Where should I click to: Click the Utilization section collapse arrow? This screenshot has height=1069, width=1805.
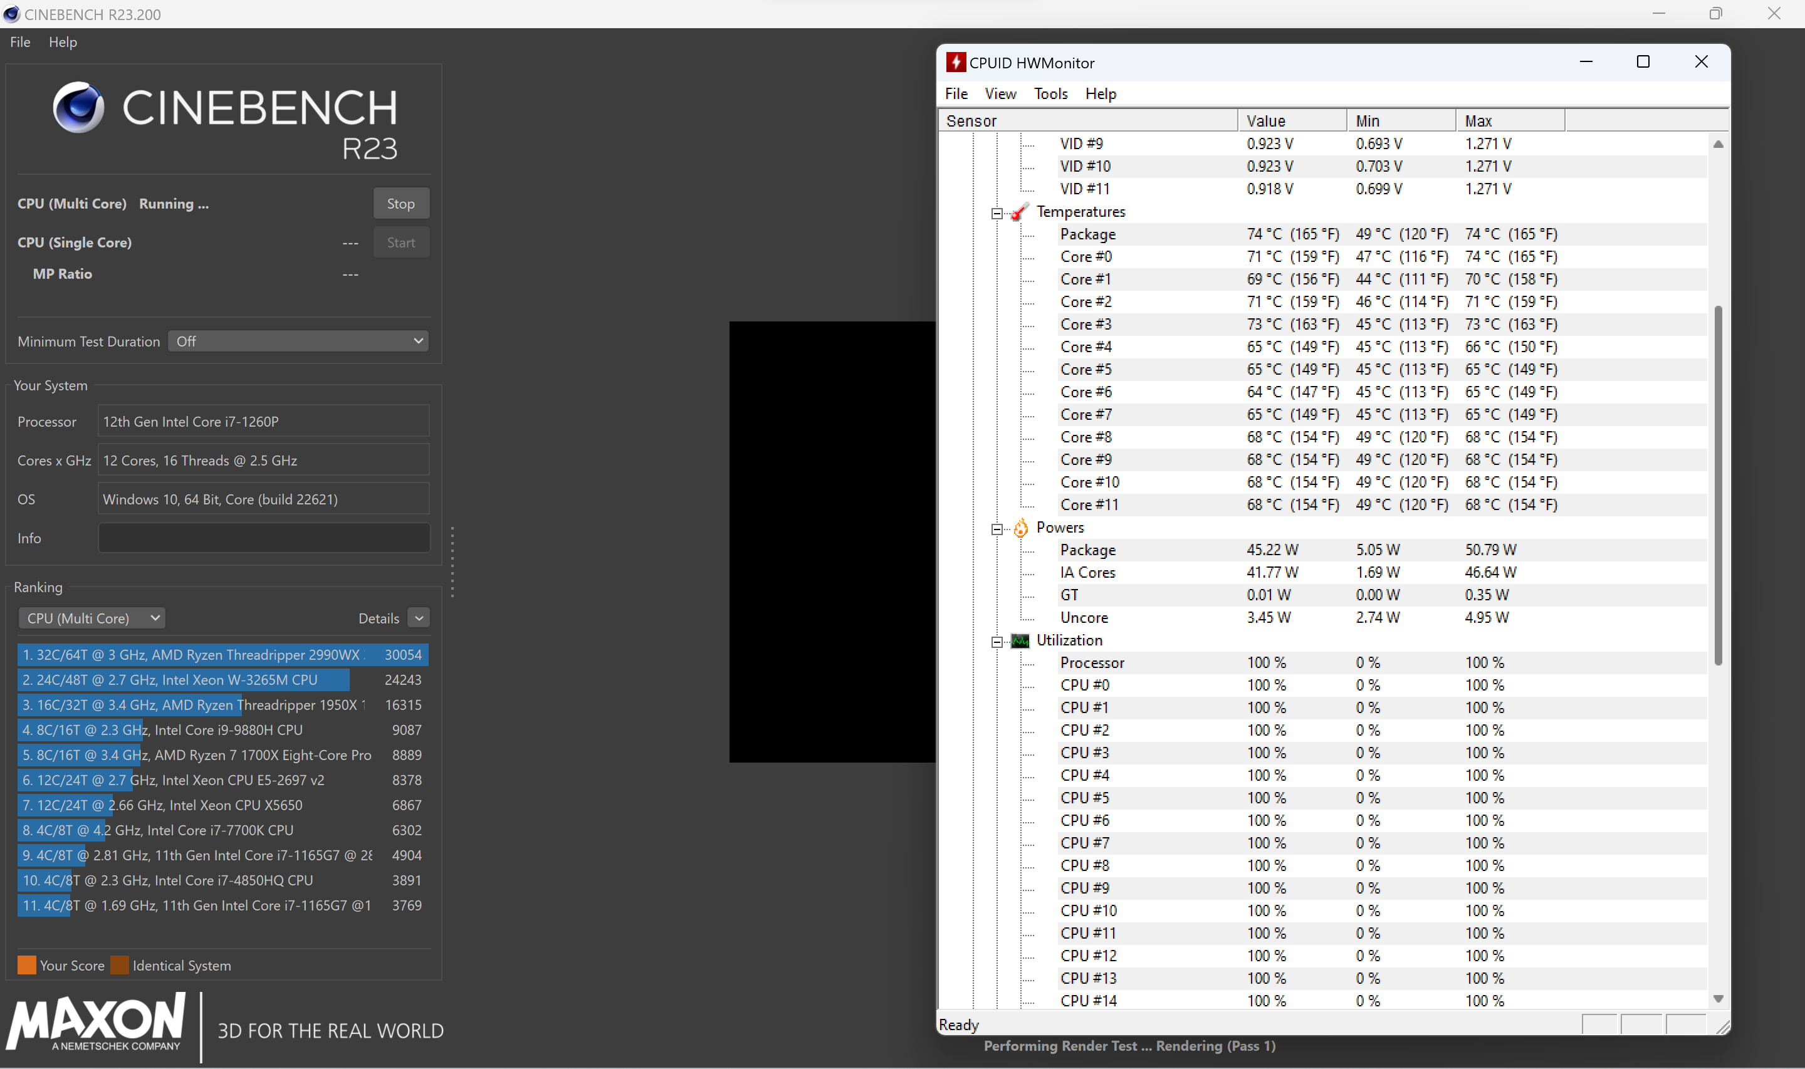[x=999, y=640]
